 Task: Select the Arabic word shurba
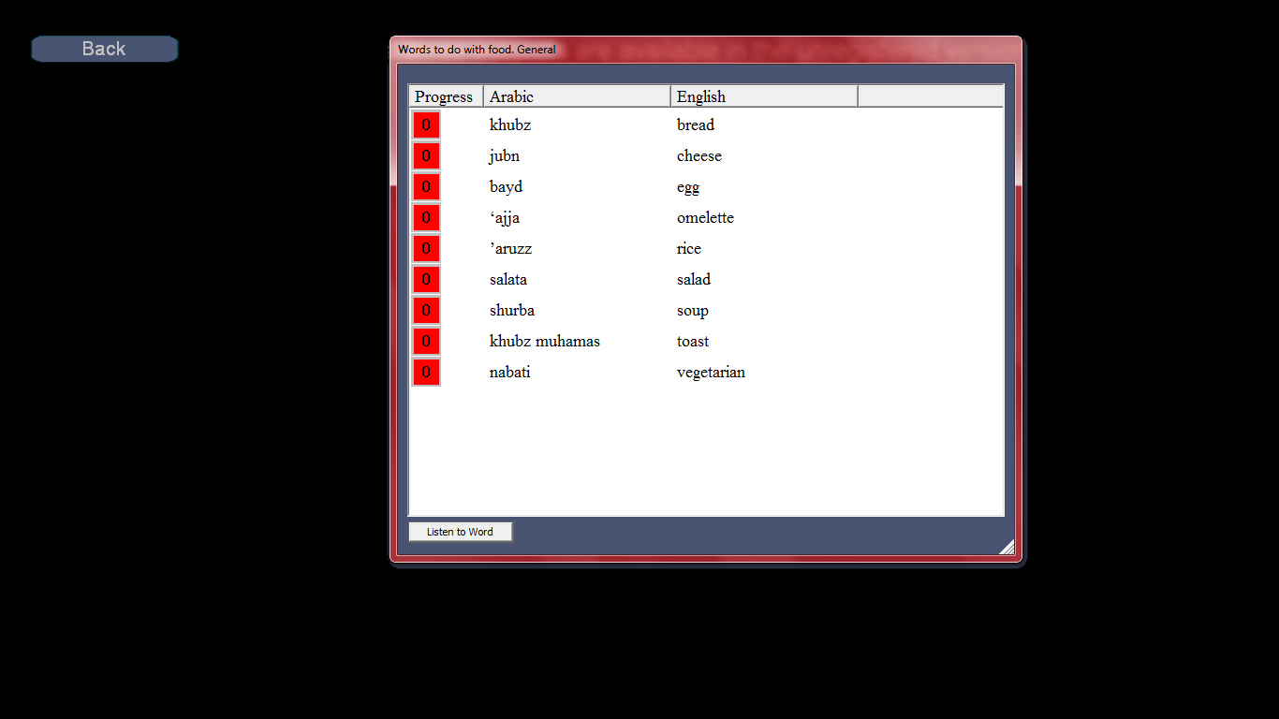512,310
